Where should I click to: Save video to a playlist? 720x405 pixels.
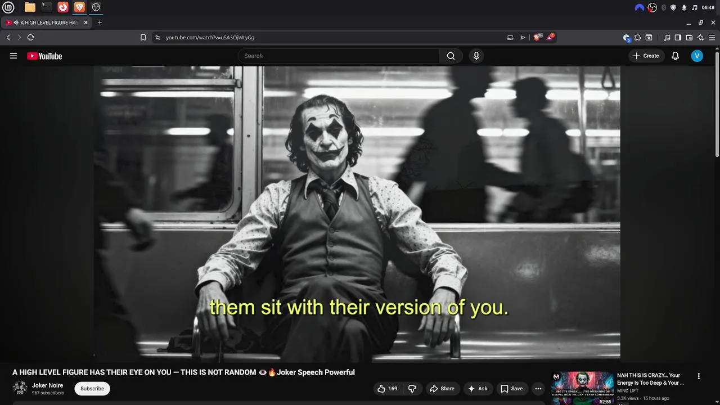(x=512, y=388)
